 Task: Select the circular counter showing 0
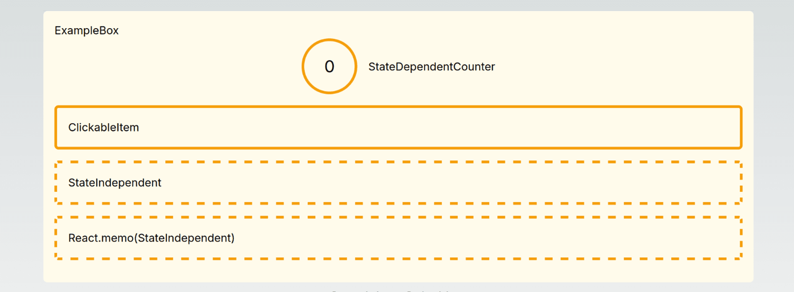(329, 66)
